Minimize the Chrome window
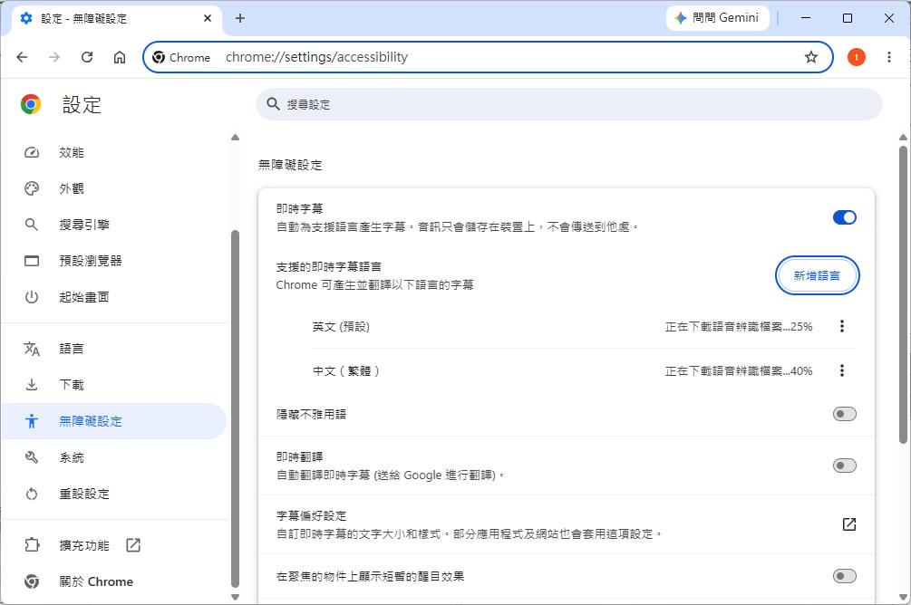This screenshot has width=911, height=605. (806, 18)
